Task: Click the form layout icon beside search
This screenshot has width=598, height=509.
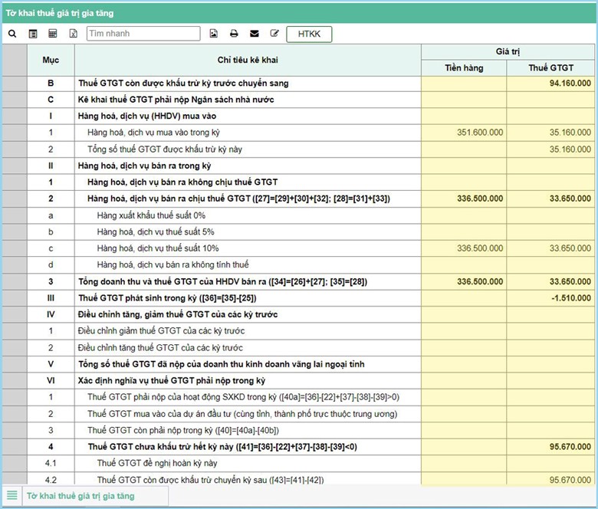Action: tap(33, 34)
